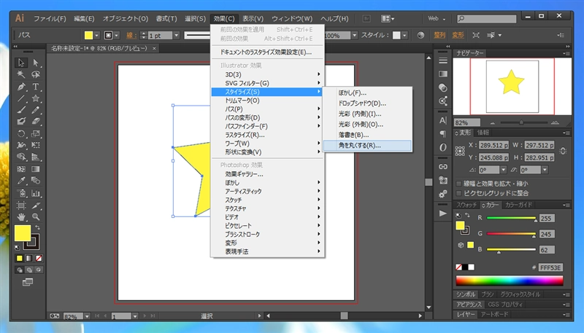Select the None fill mode icon
584x333 pixels.
pyautogui.click(x=39, y=258)
